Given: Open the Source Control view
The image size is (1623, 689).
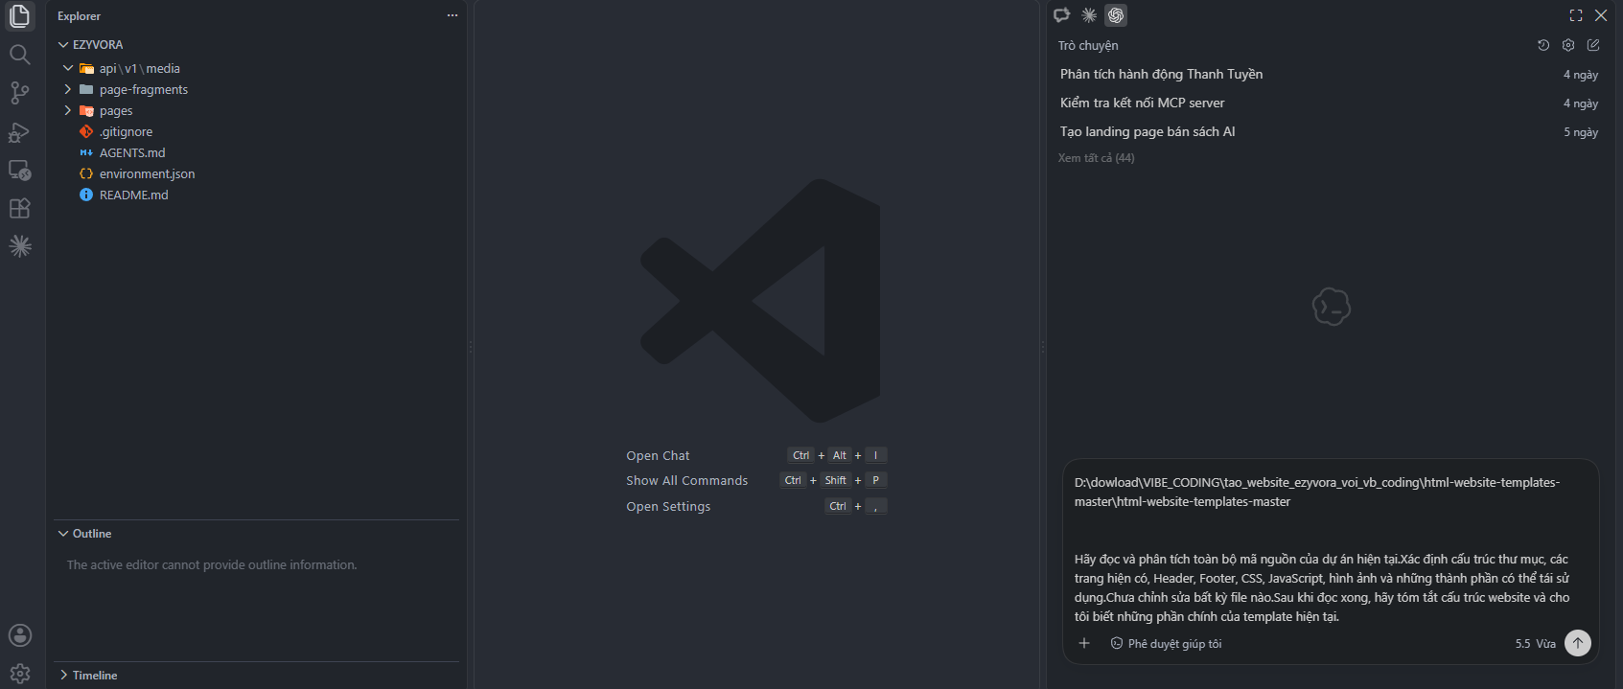Looking at the screenshot, I should coord(19,92).
